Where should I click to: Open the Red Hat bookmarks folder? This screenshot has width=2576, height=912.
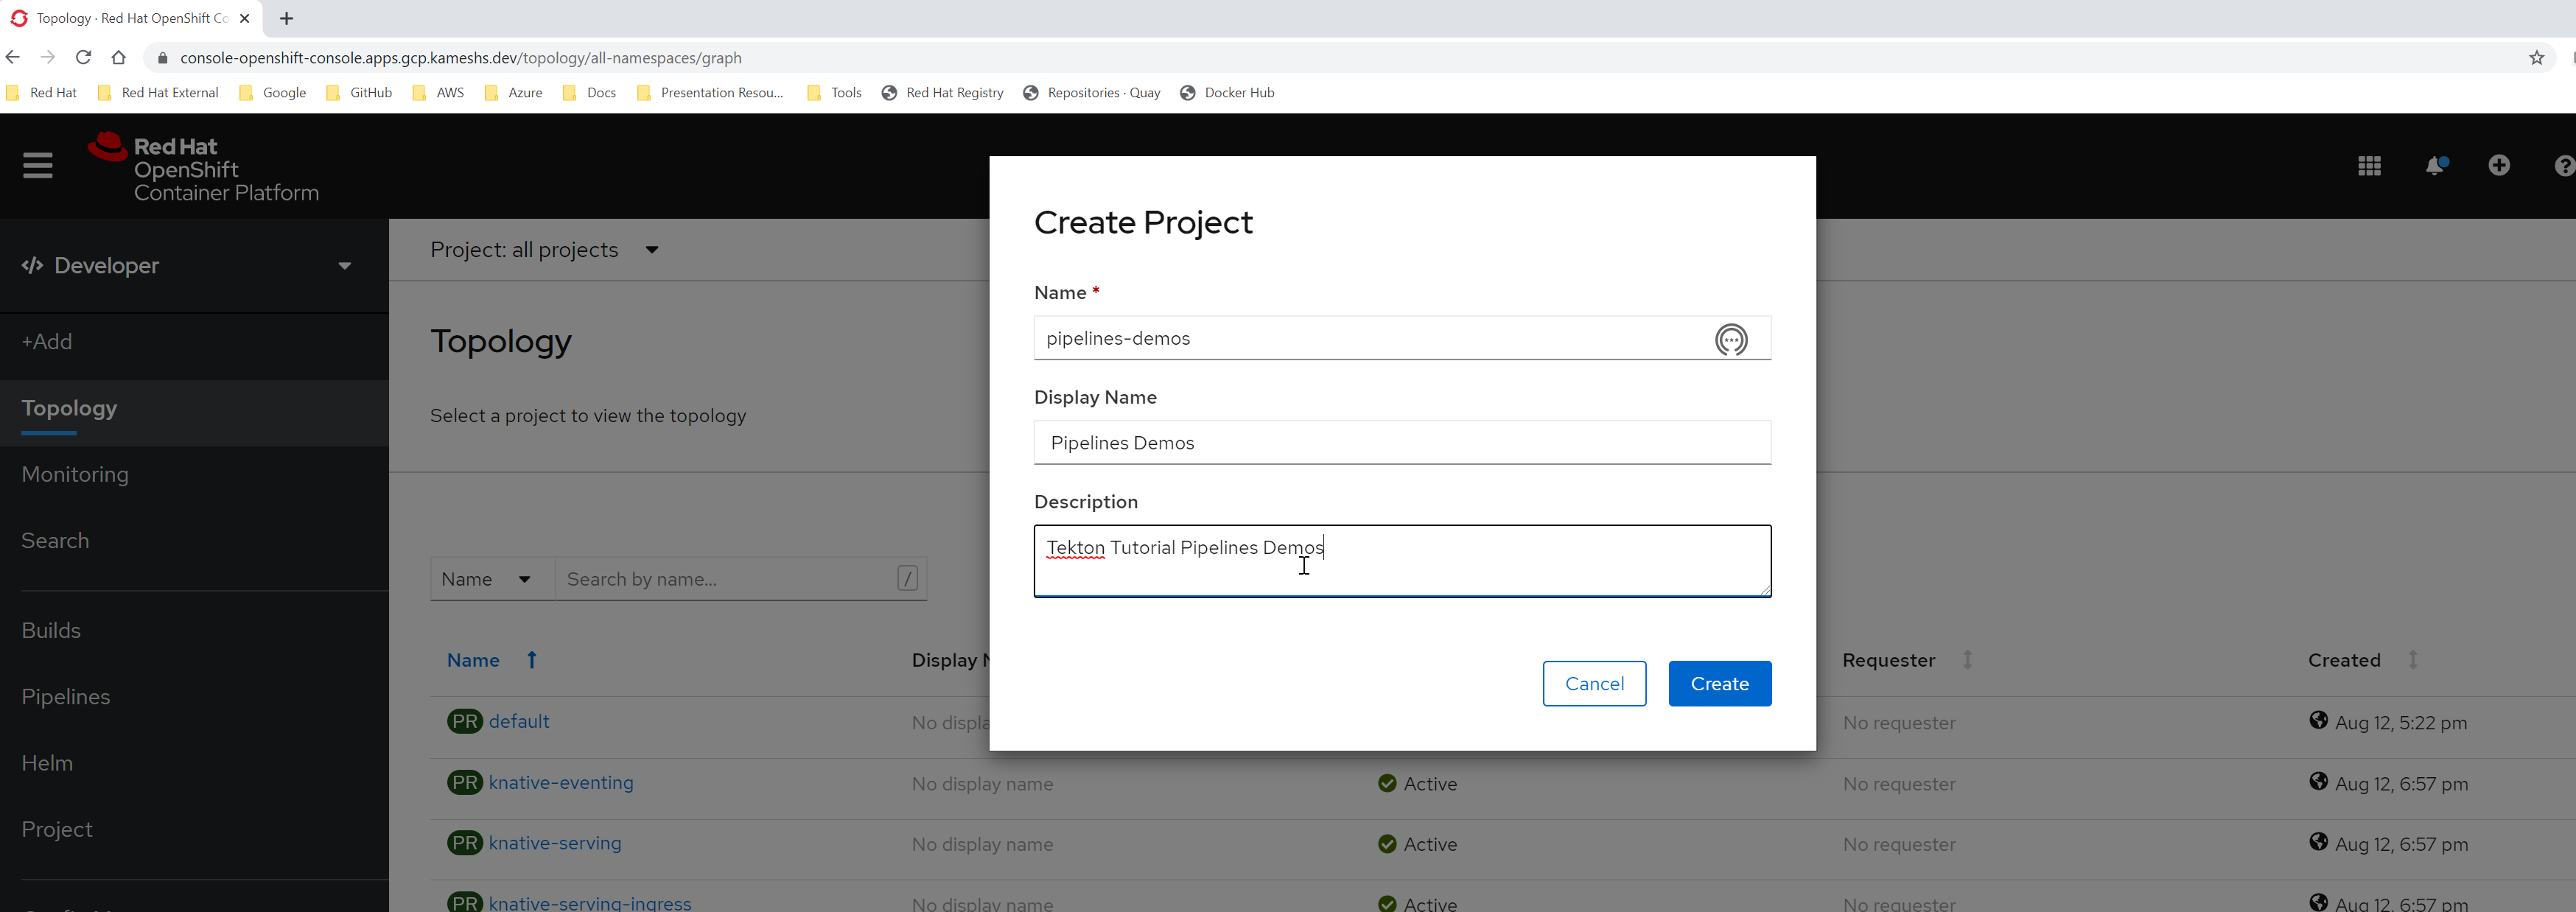click(41, 92)
